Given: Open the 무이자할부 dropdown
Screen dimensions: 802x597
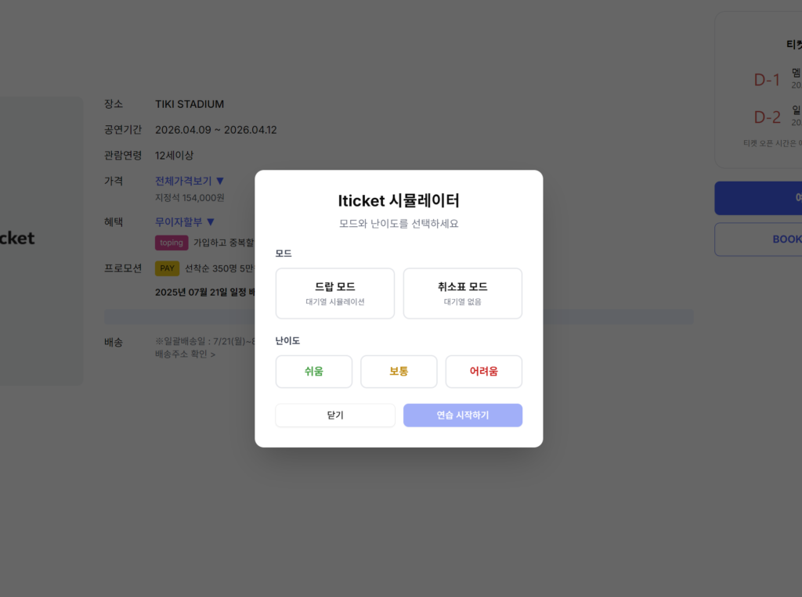Looking at the screenshot, I should (185, 222).
